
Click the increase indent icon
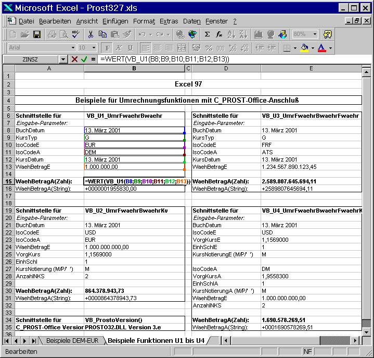[x=272, y=48]
